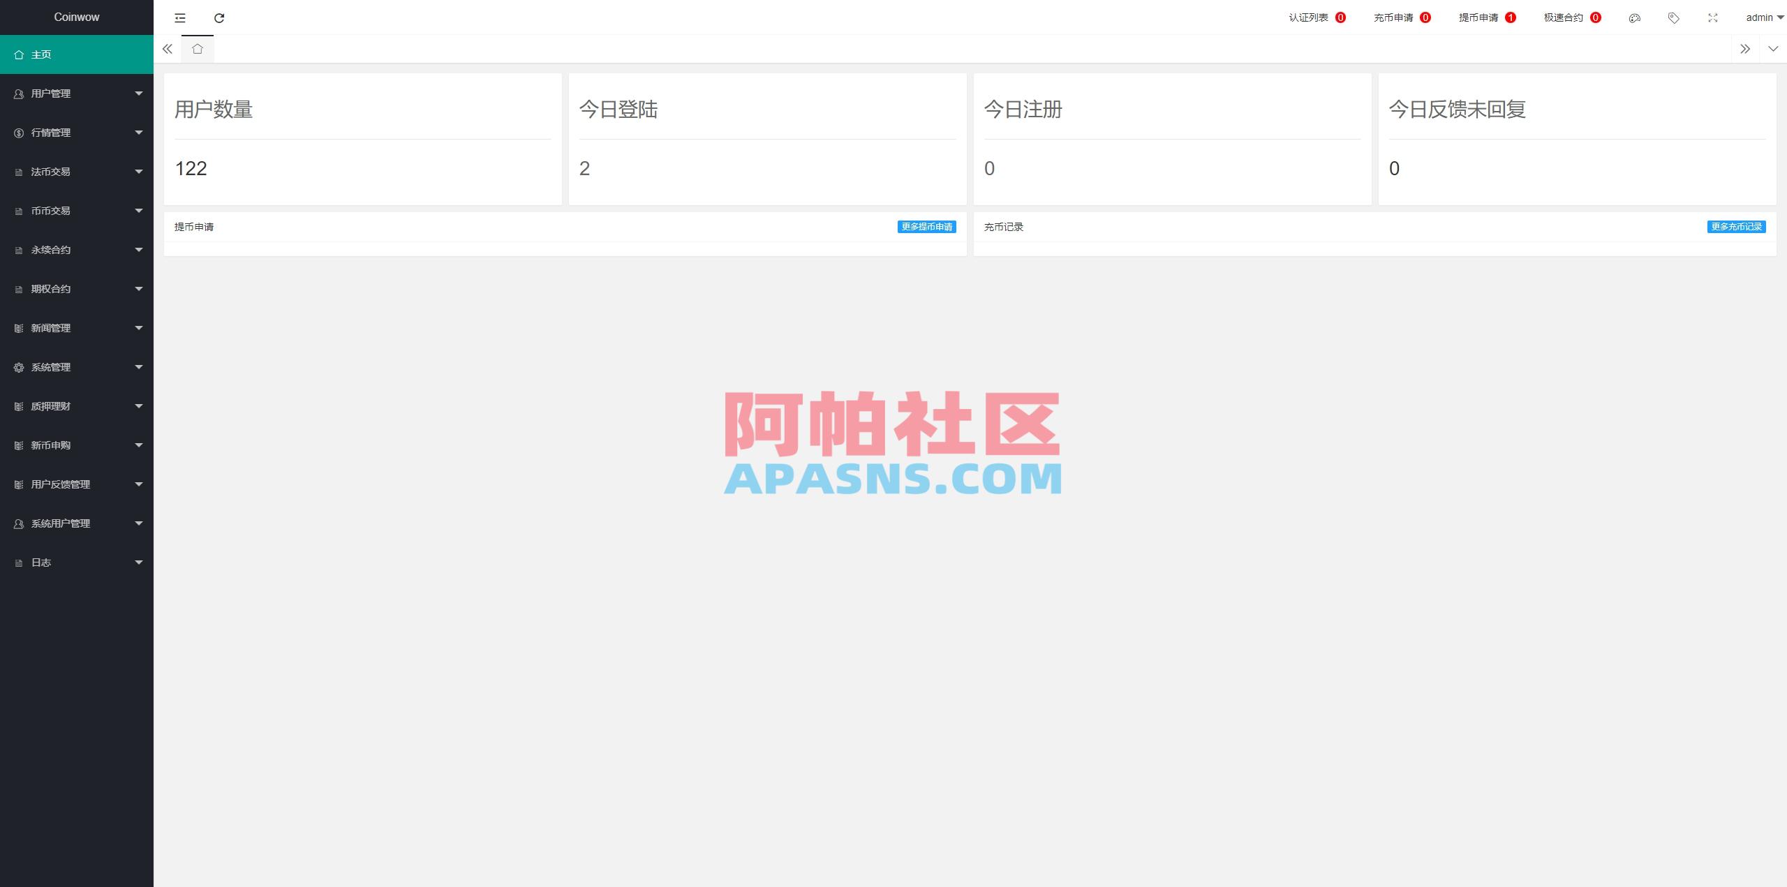Click the 用户数量 card heading
Viewport: 1787px width, 887px height.
click(214, 110)
